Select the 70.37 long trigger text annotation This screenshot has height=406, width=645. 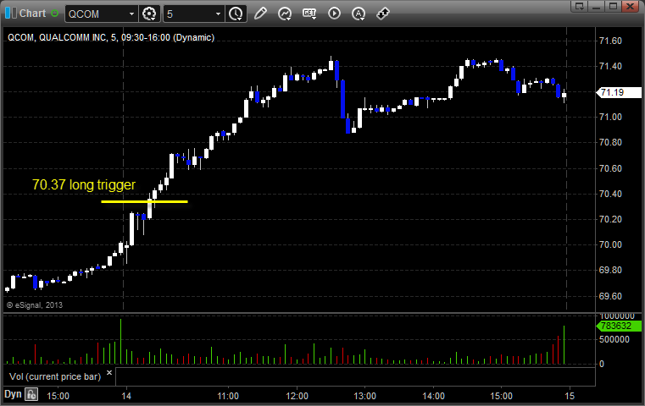coord(84,184)
